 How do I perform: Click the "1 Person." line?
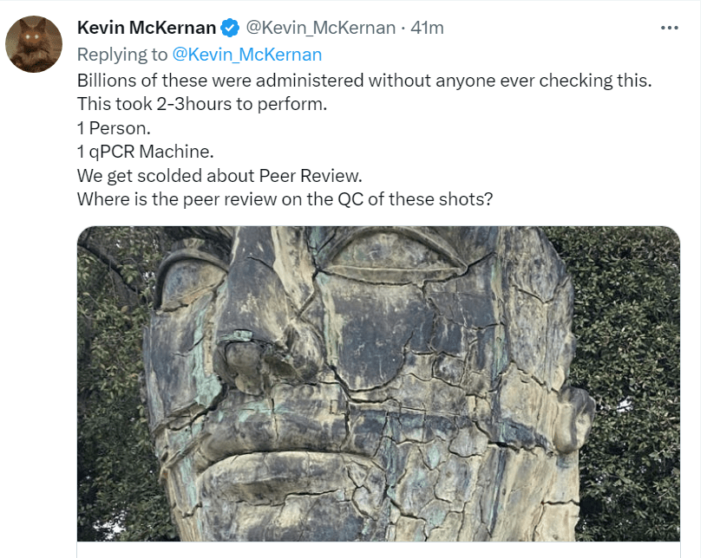[113, 127]
